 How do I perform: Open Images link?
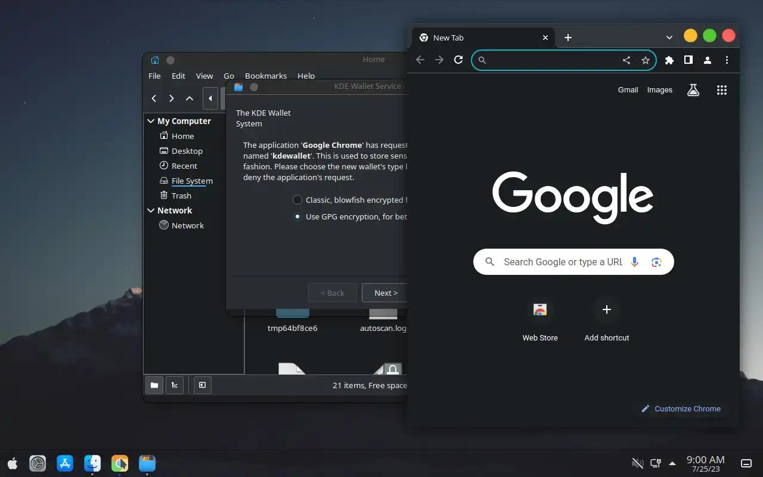tap(659, 90)
